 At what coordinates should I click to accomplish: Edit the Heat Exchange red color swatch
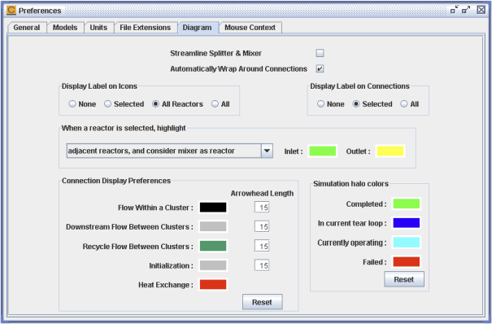coord(213,285)
